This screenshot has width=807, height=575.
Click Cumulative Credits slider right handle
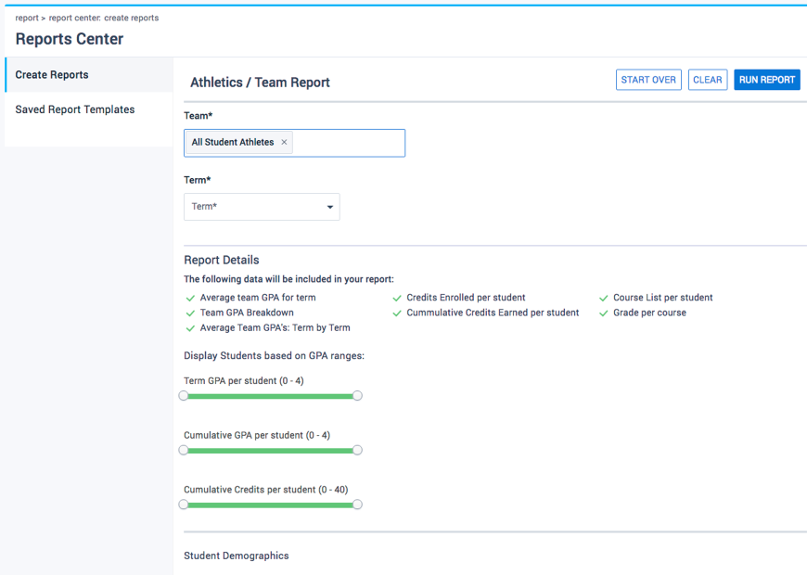coord(357,505)
